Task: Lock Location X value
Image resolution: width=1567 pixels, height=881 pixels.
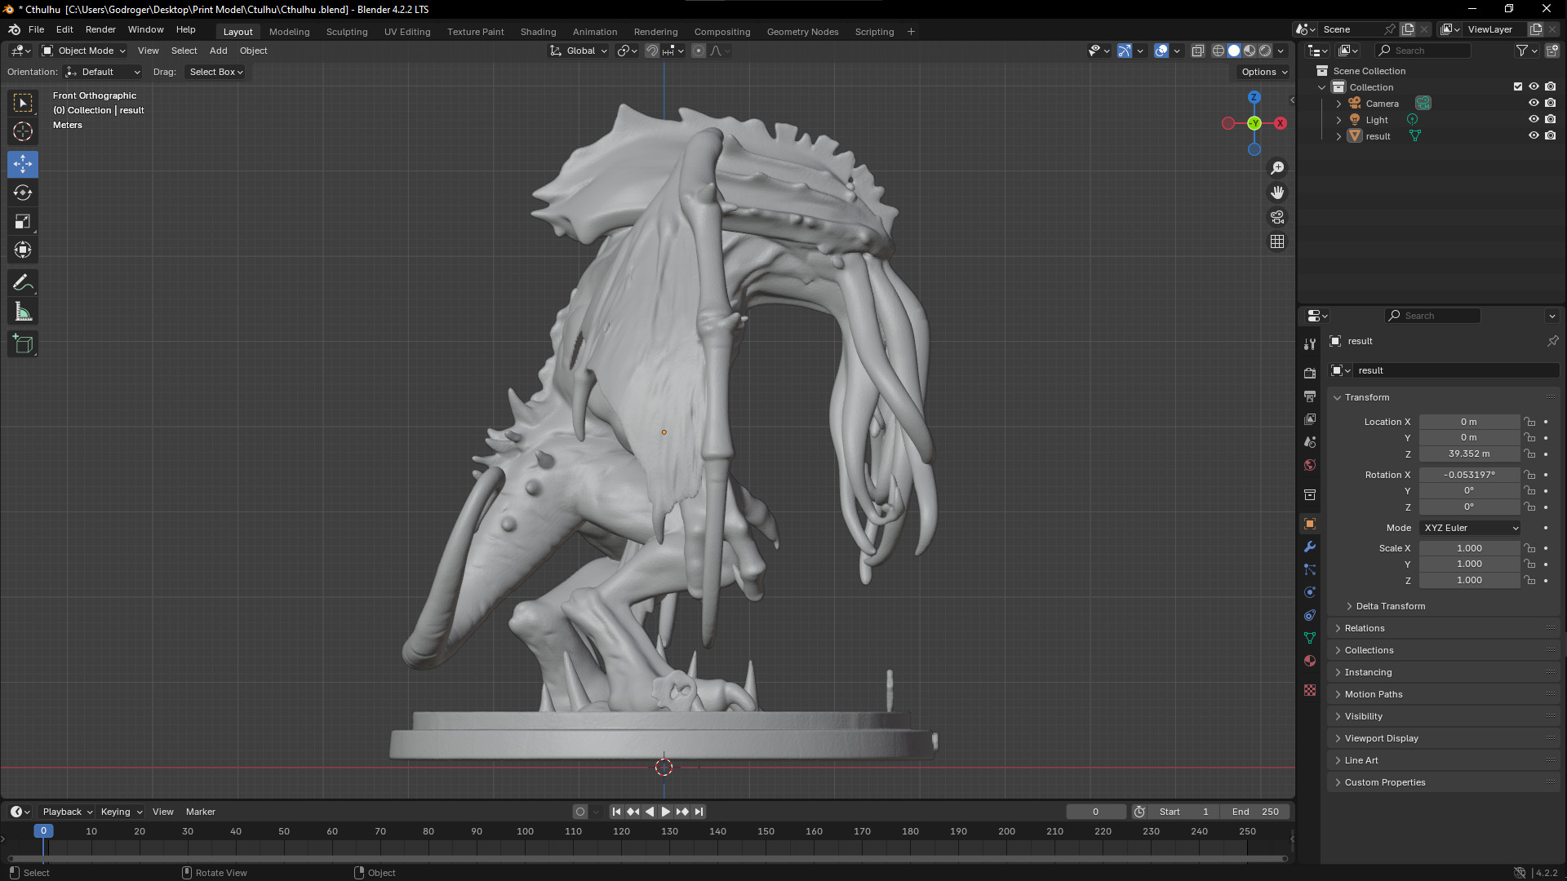Action: [x=1529, y=422]
